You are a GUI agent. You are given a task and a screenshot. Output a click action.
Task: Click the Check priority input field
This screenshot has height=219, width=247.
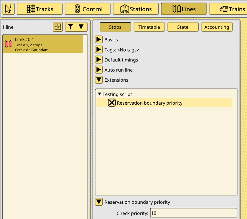[193, 213]
